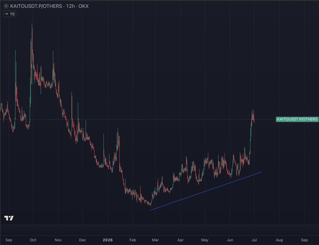The width and height of the screenshot is (319, 245).
Task: Click the KAITOUSDT.P/OTHERS price label on axis
Action: pyautogui.click(x=297, y=119)
